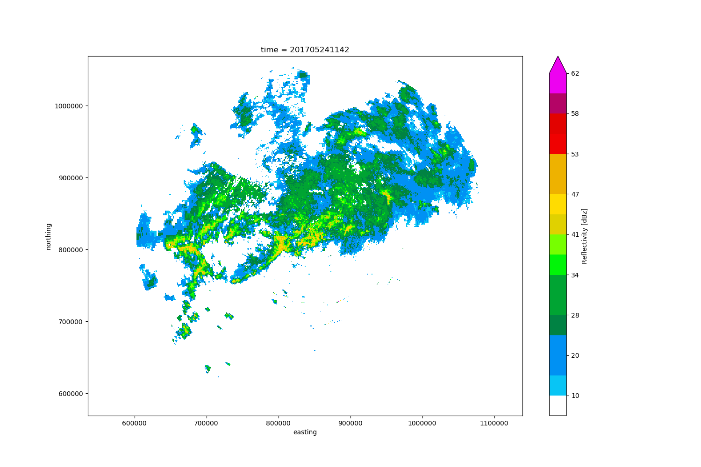Click the colorbar tick label 34
The width and height of the screenshot is (701, 467).
[575, 275]
